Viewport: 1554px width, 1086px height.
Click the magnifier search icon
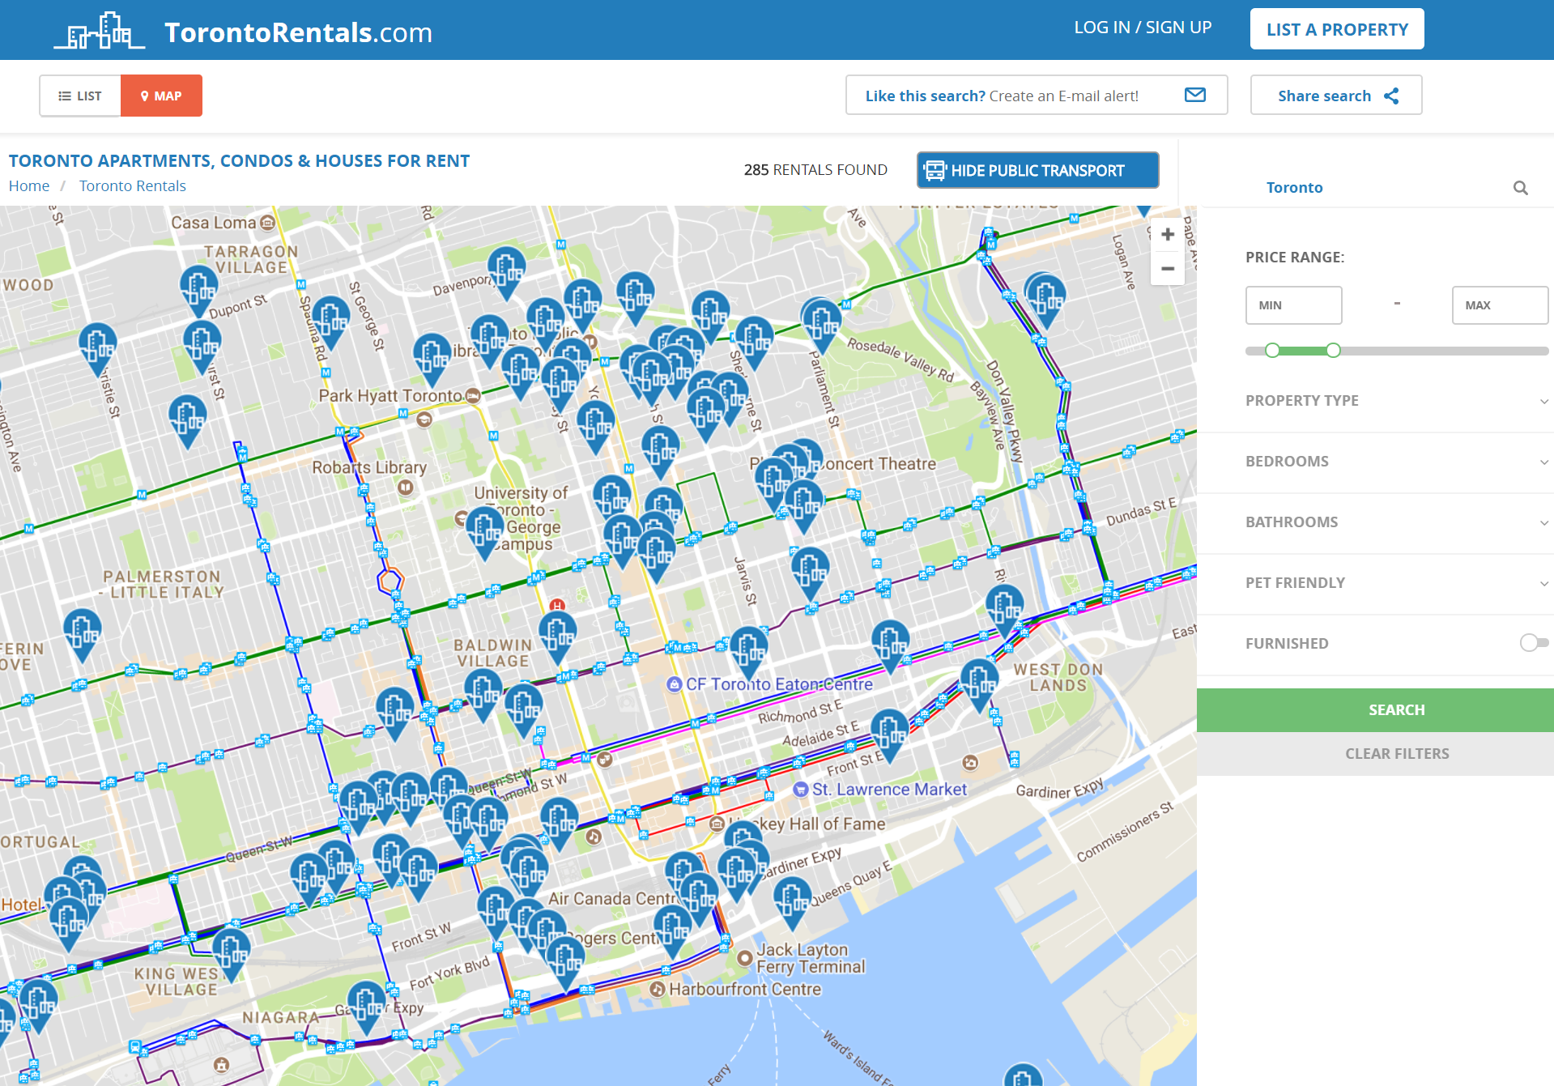pos(1520,188)
